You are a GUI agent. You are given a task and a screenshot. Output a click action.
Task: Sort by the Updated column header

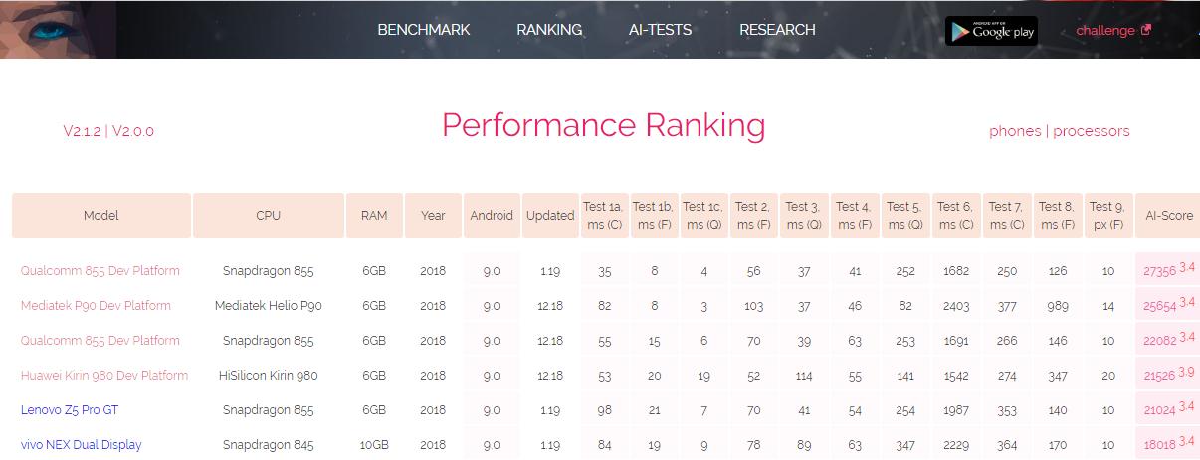pyautogui.click(x=550, y=216)
